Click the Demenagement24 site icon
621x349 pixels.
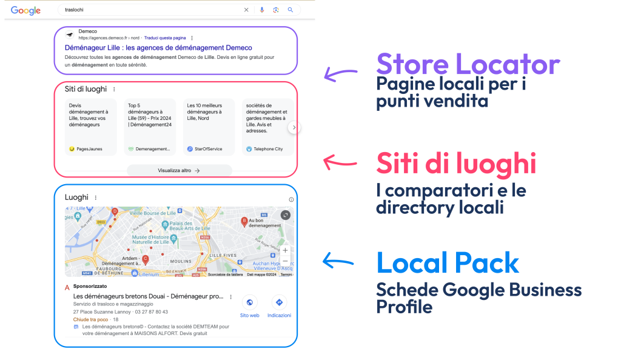(131, 149)
